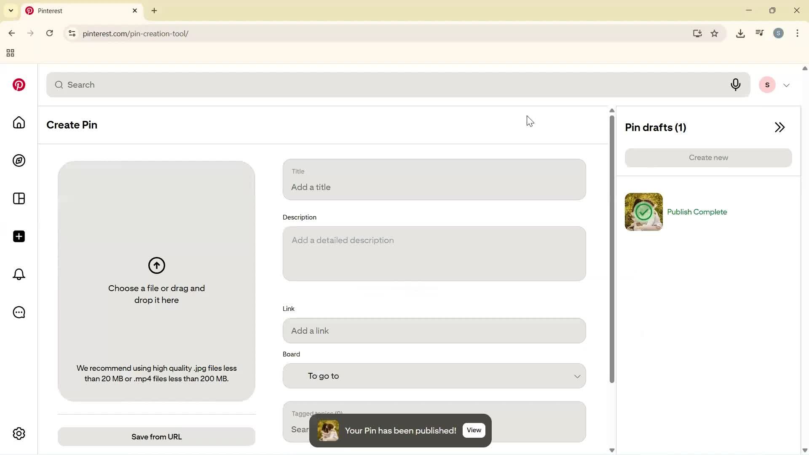
Task: Click the Create plus icon in sidebar
Action: [x=19, y=236]
